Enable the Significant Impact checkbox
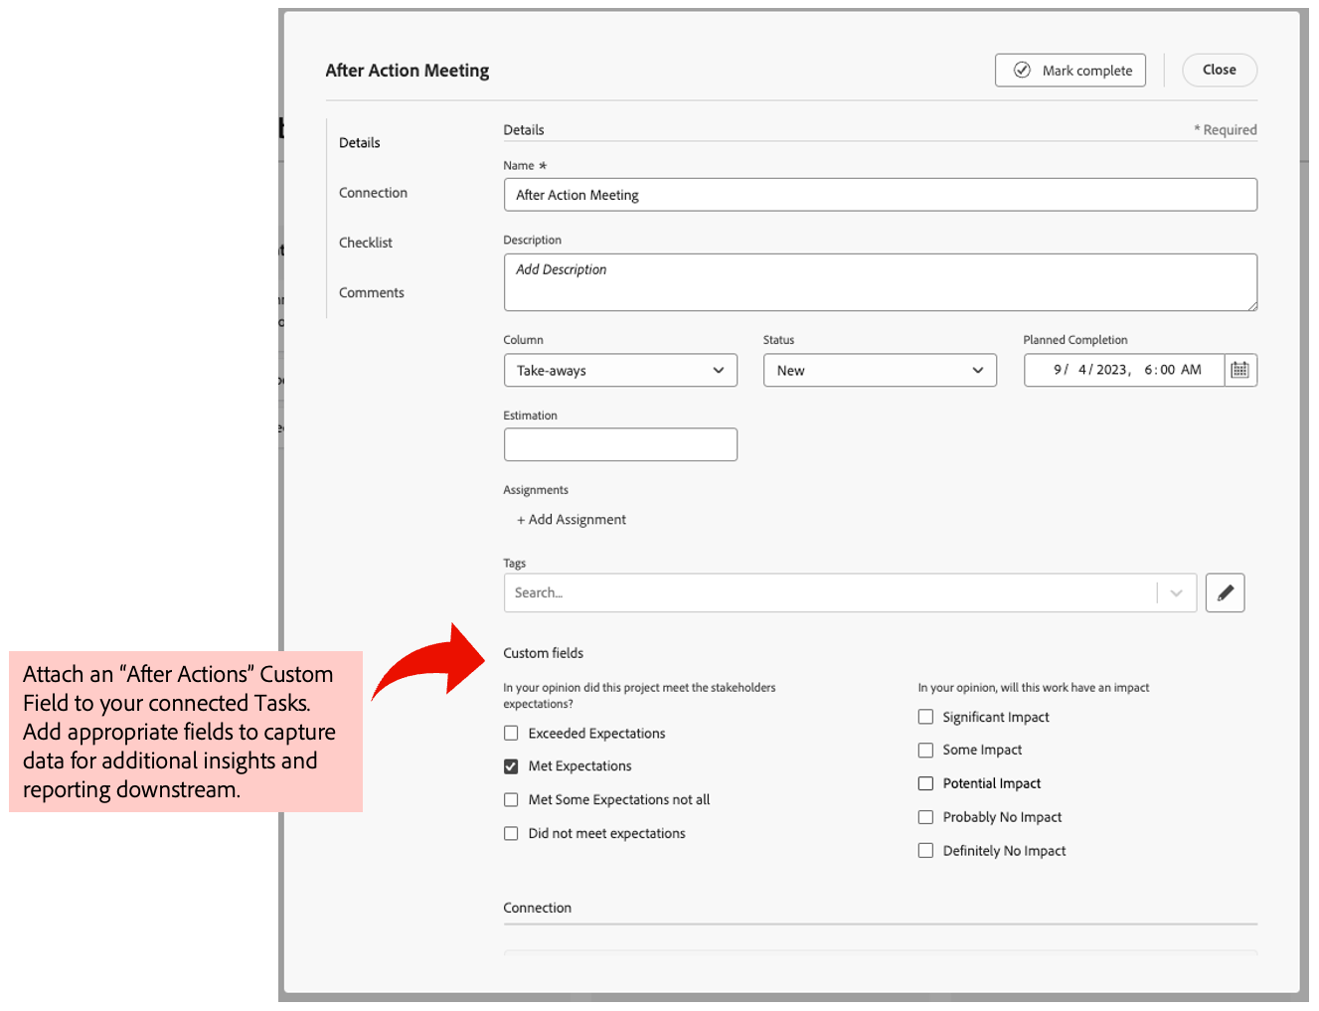1319x1011 pixels. point(925,716)
